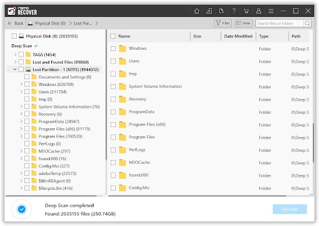The height and width of the screenshot is (226, 319).
Task: Check Windows (636708) tree checkbox
Action: [x=27, y=84]
